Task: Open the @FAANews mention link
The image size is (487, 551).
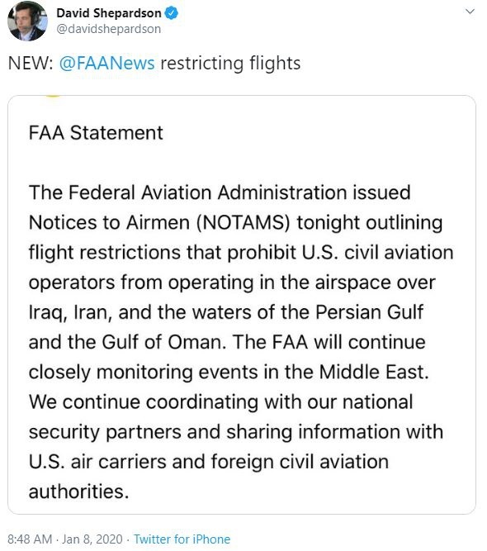Action: click(x=106, y=64)
